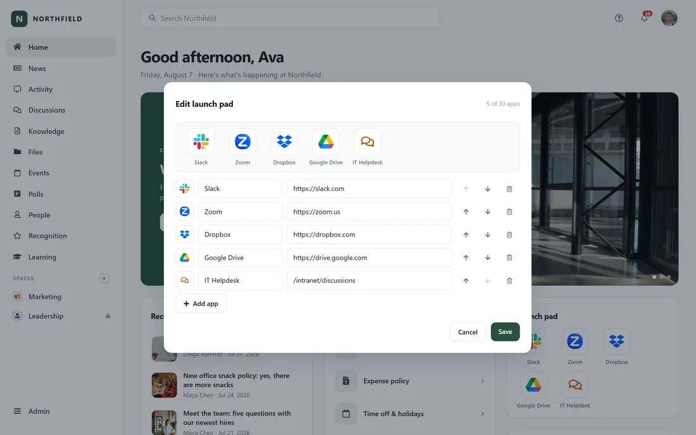Open the Marketing space
Image resolution: width=696 pixels, height=435 pixels.
coord(61,297)
